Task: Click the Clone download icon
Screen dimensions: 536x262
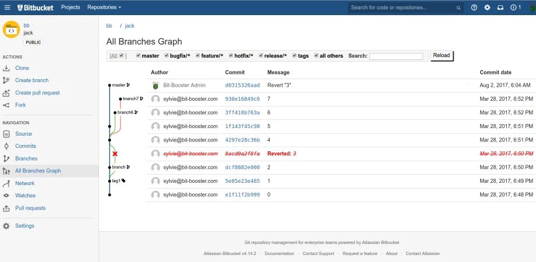Action: pyautogui.click(x=6, y=68)
